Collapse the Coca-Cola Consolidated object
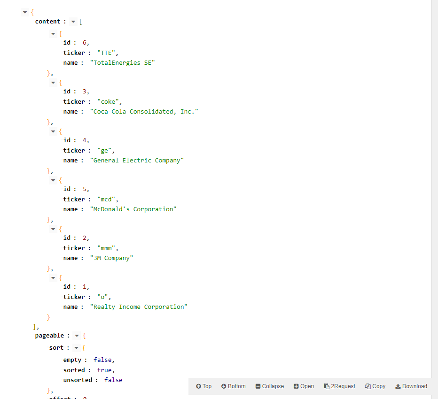Image resolution: width=438 pixels, height=399 pixels. [53, 83]
